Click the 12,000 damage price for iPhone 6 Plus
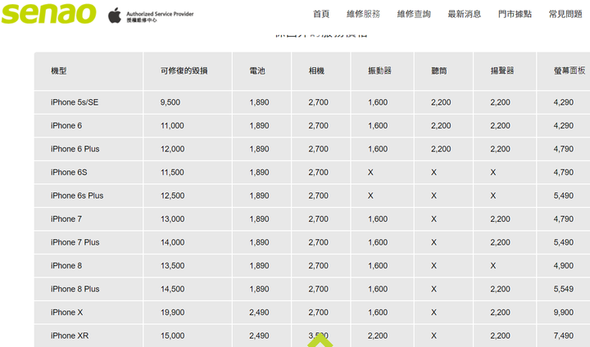 point(172,149)
